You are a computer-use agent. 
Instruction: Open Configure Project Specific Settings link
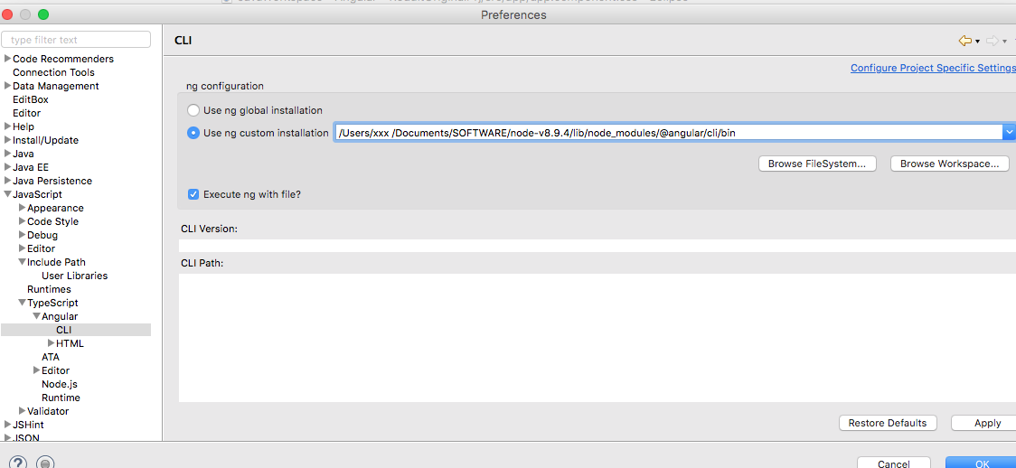[x=933, y=68]
